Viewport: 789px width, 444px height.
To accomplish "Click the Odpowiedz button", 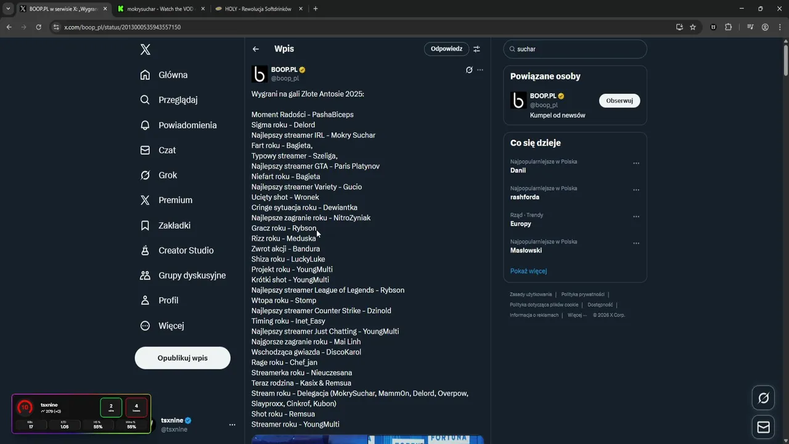I will pyautogui.click(x=446, y=49).
